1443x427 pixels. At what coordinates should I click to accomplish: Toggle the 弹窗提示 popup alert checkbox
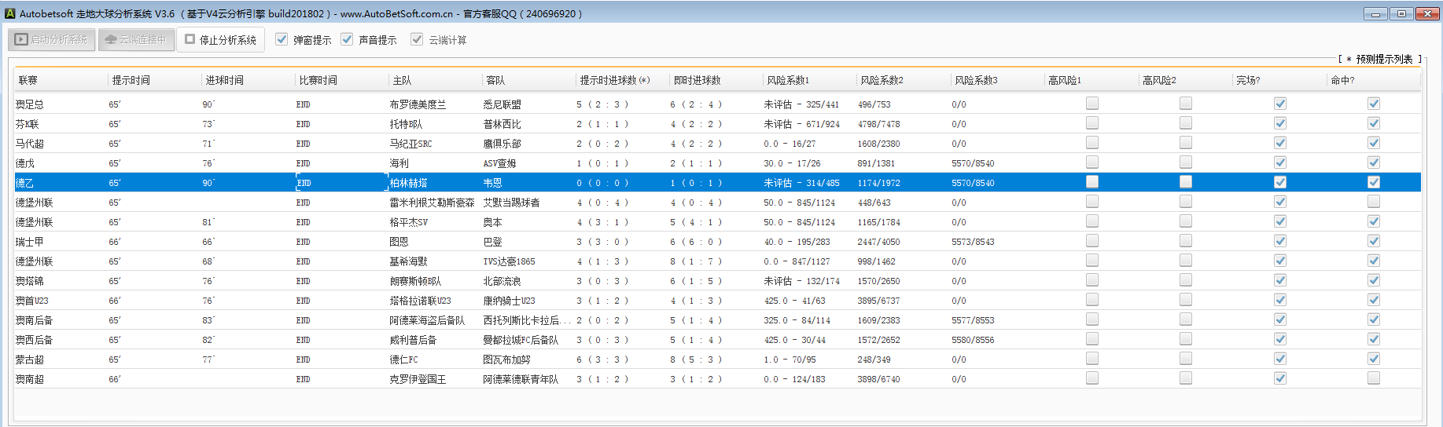click(x=282, y=39)
